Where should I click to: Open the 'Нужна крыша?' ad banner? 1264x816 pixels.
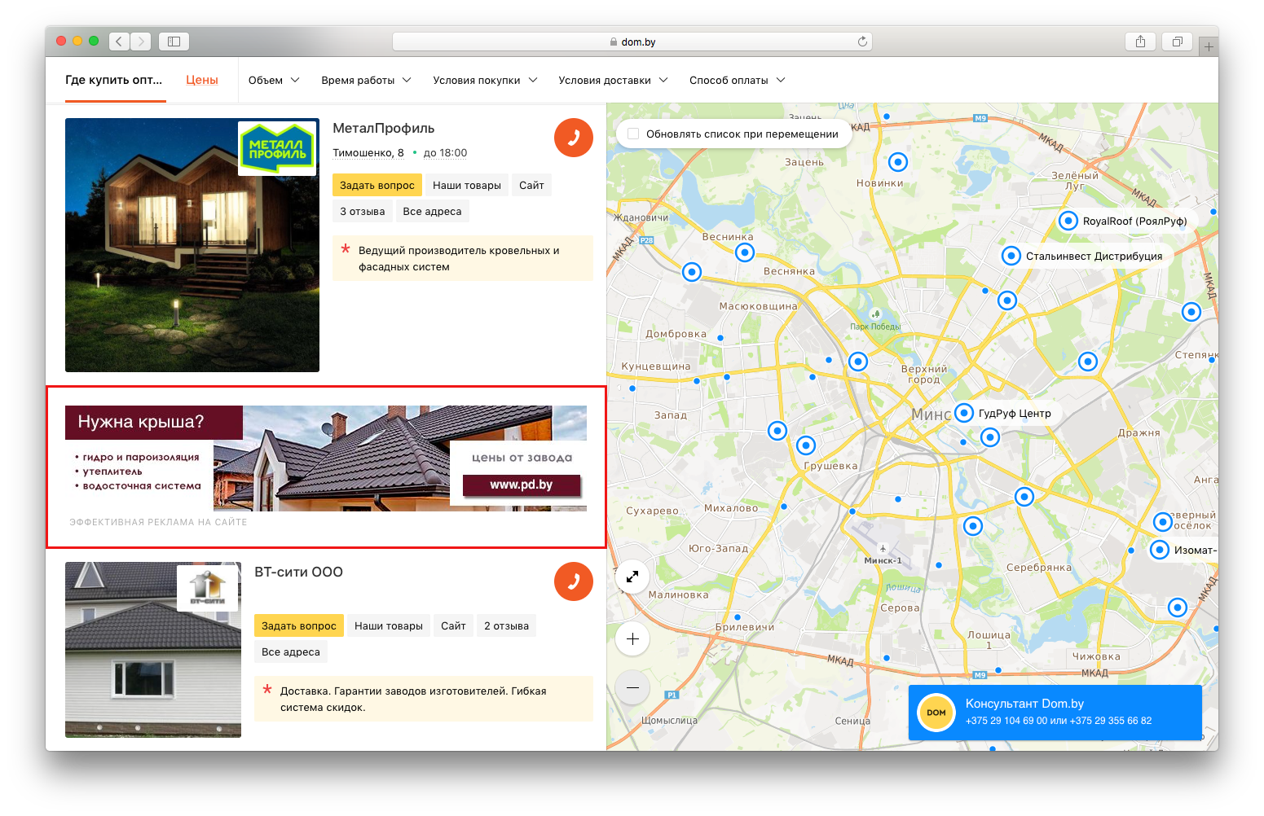click(326, 458)
